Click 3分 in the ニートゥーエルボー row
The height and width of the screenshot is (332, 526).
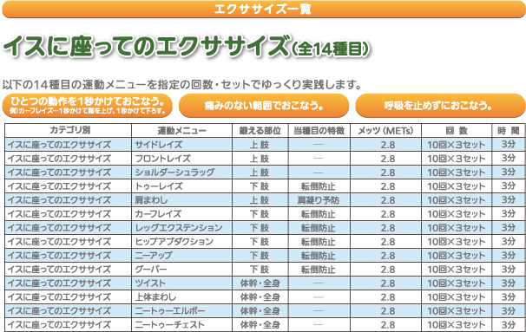pyautogui.click(x=509, y=311)
